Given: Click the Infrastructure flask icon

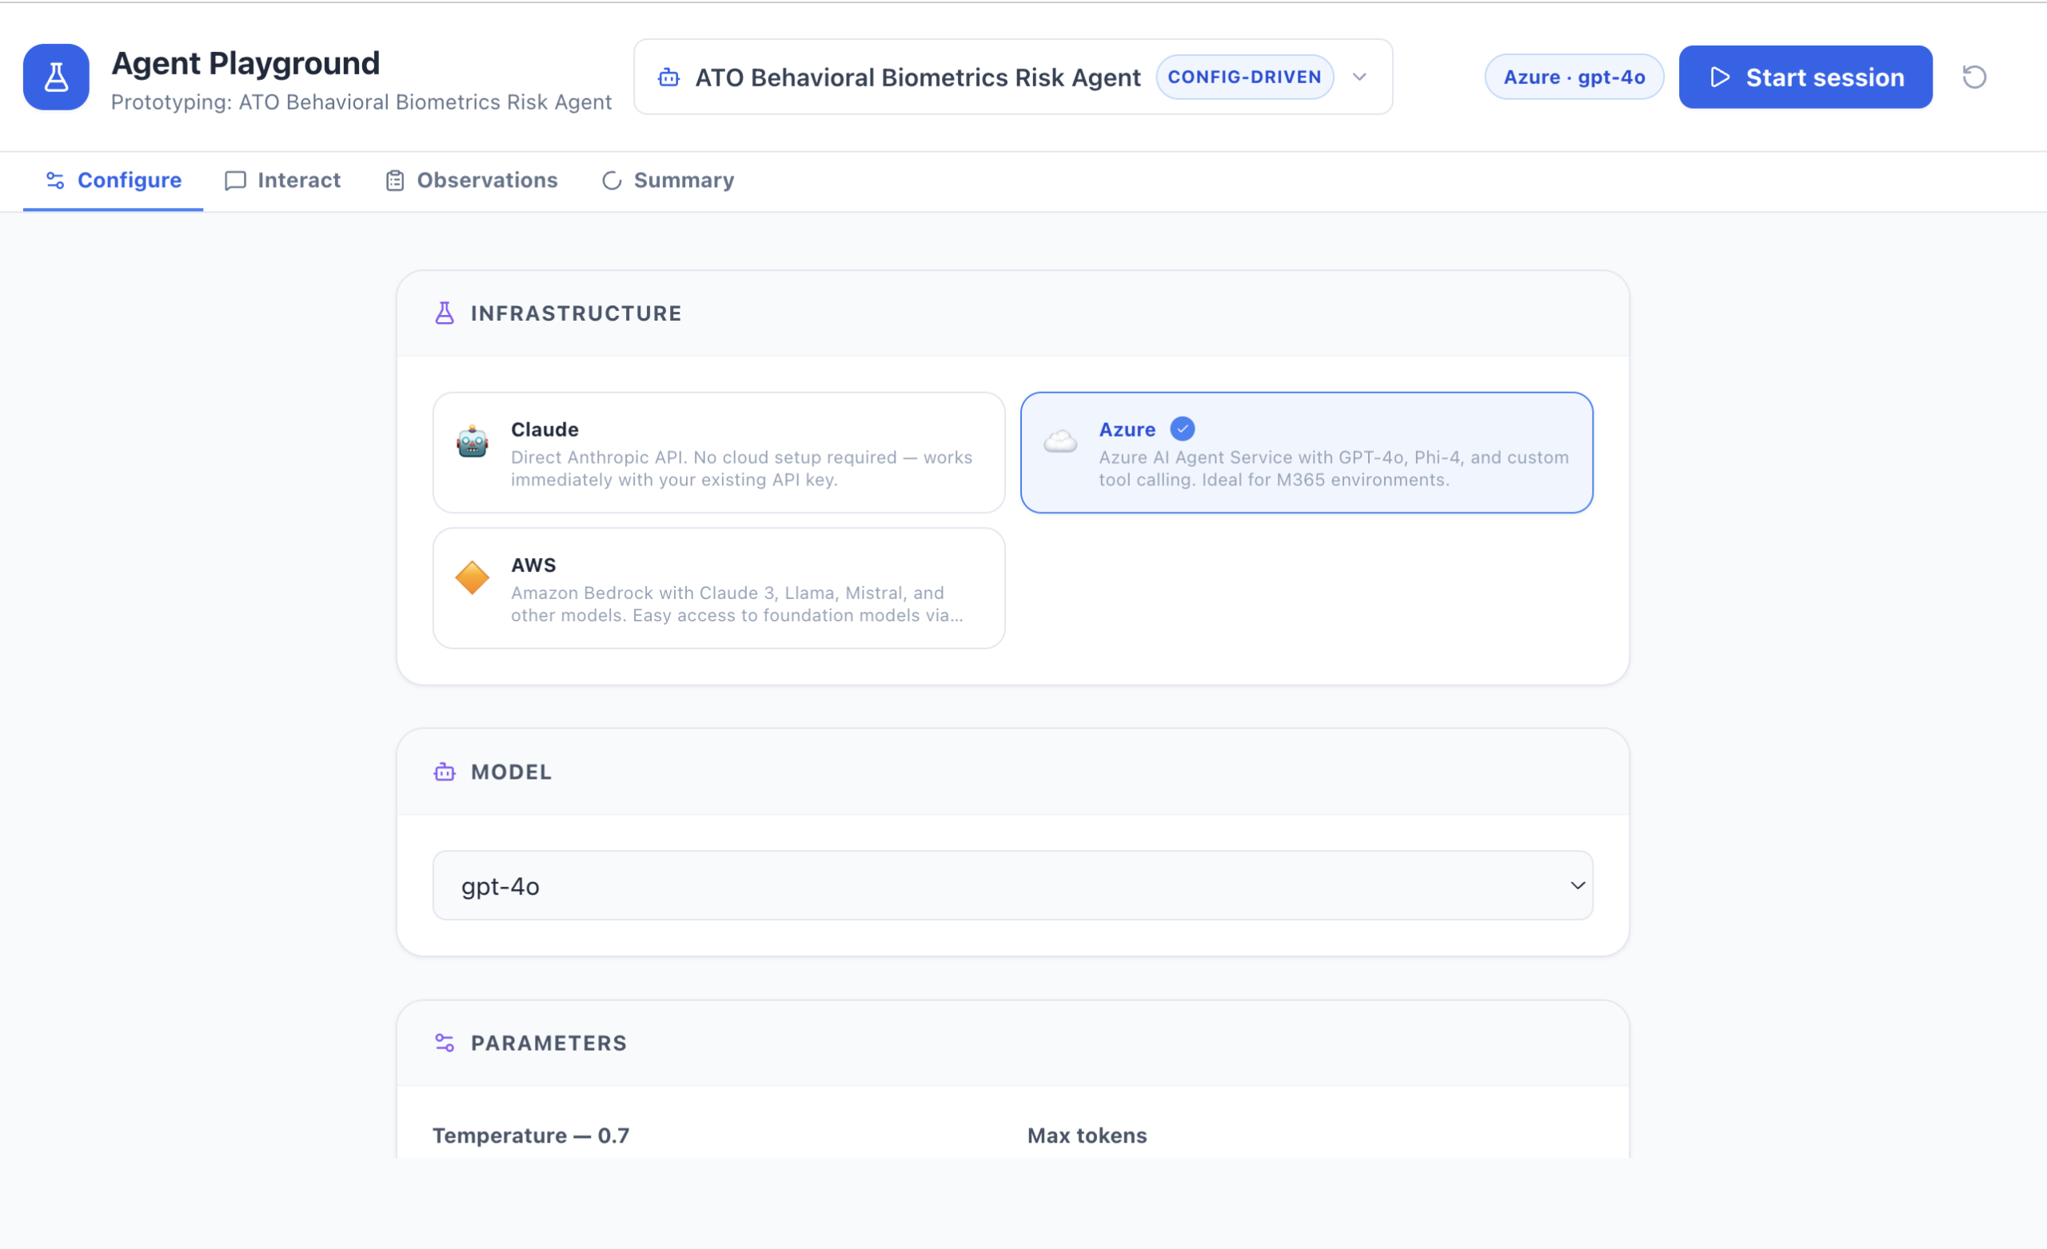Looking at the screenshot, I should coord(445,313).
